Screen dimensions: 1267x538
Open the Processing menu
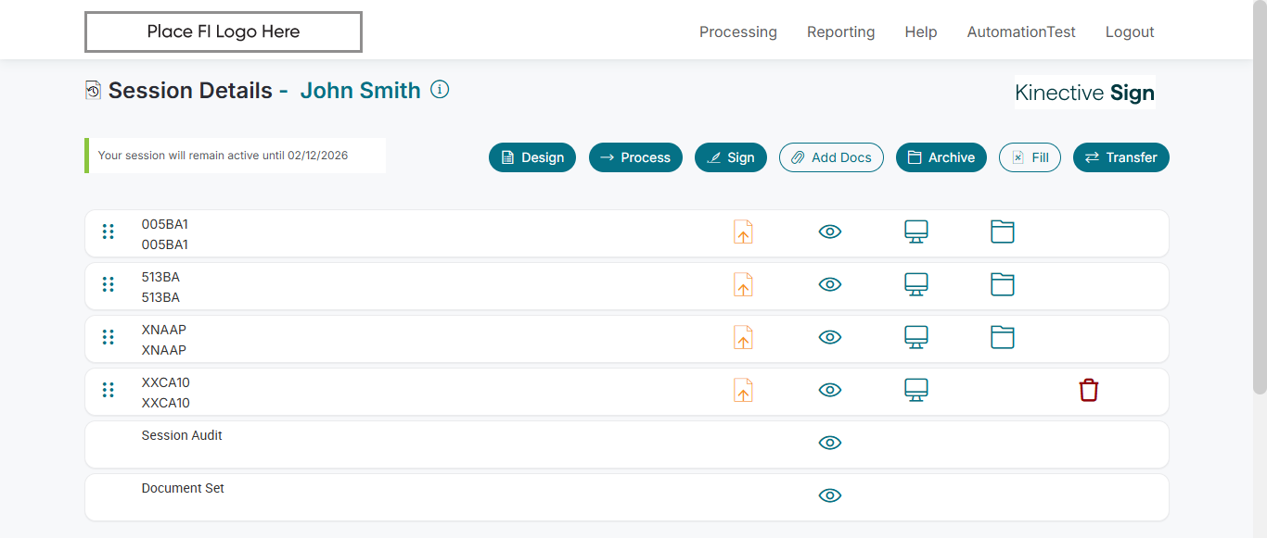738,31
